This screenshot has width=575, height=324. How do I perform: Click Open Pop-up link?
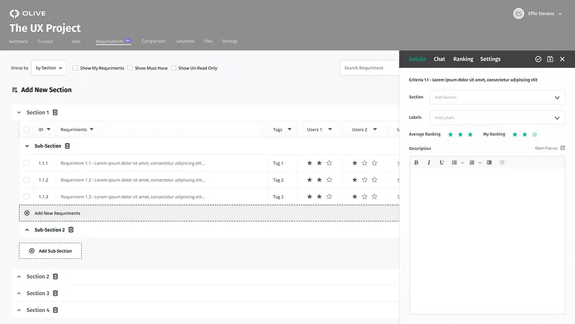point(546,148)
